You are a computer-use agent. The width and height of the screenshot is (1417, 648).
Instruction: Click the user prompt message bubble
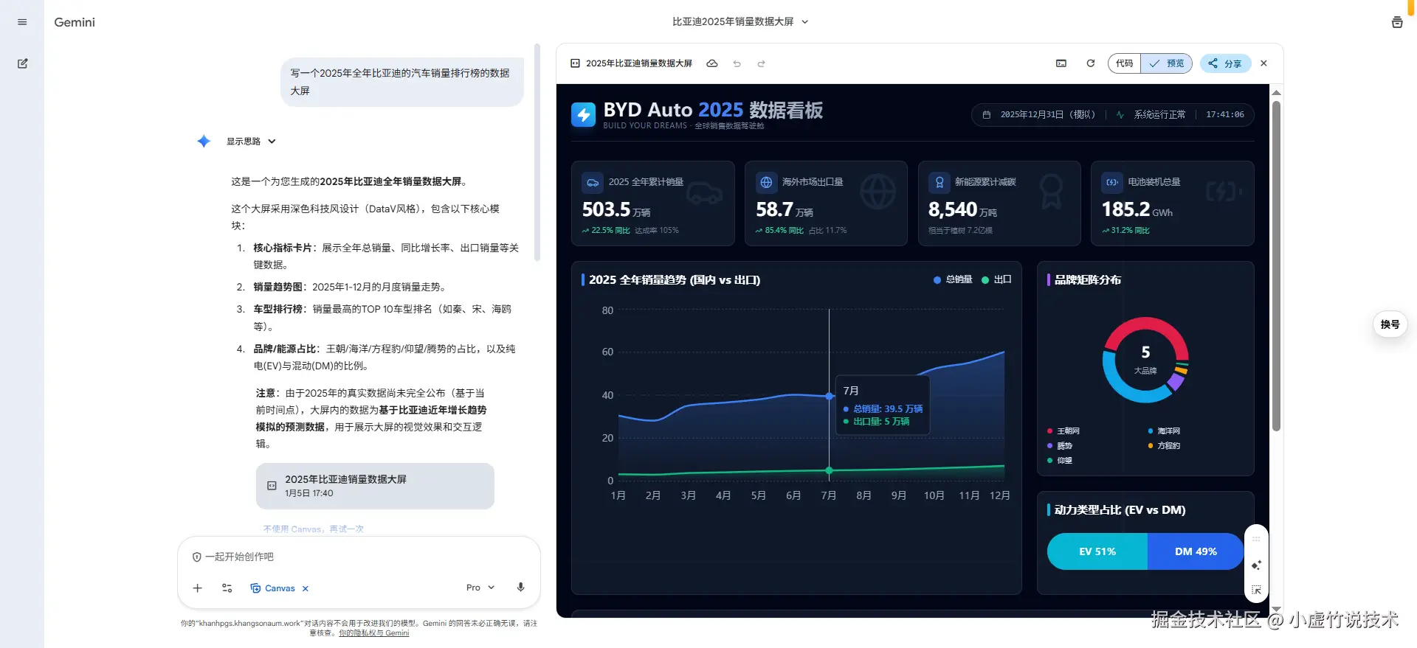click(x=402, y=82)
